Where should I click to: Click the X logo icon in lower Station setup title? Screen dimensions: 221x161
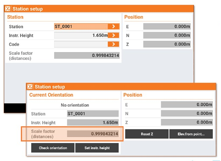coord(30,87)
